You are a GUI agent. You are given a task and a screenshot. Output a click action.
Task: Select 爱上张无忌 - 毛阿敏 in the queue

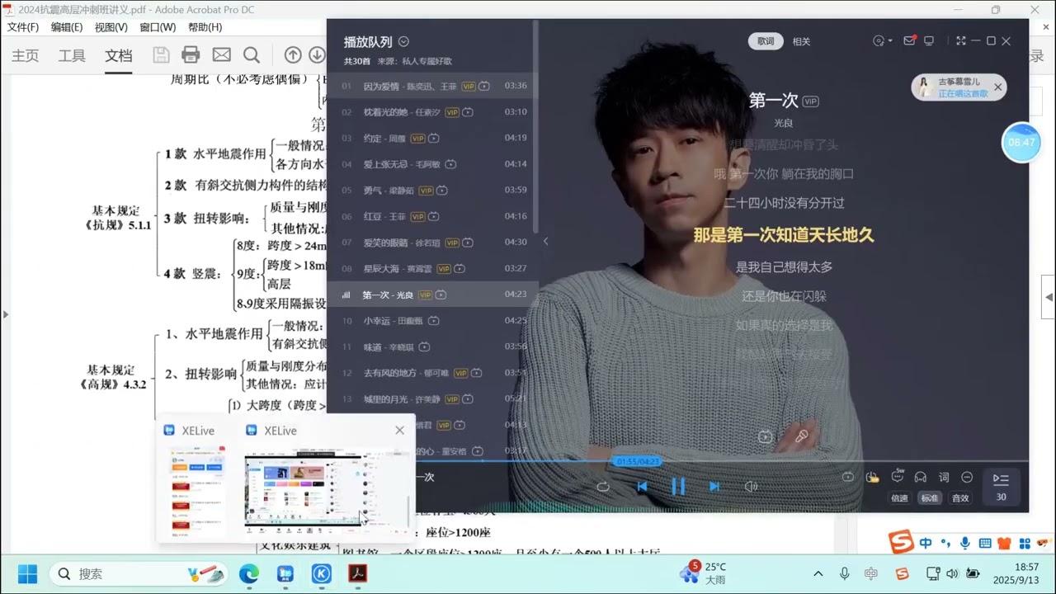[x=435, y=164]
